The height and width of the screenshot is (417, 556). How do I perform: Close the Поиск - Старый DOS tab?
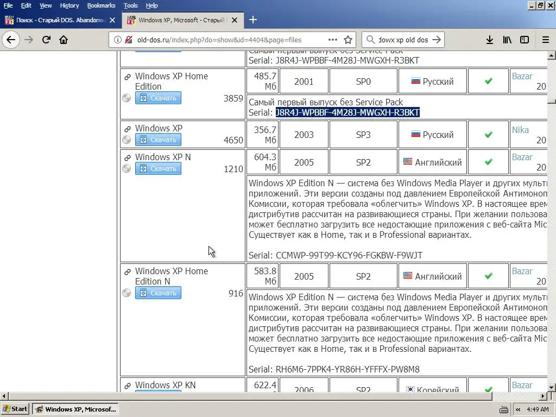pyautogui.click(x=112, y=20)
